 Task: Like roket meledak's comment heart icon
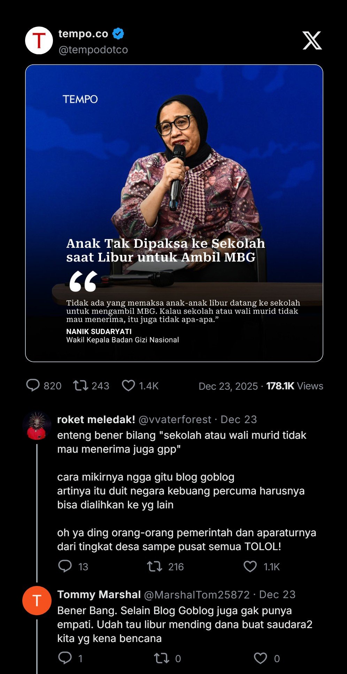click(250, 566)
